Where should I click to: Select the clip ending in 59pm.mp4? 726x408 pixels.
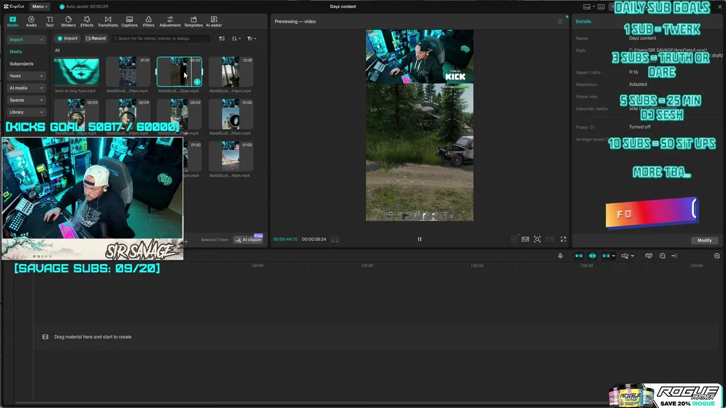pos(231,114)
